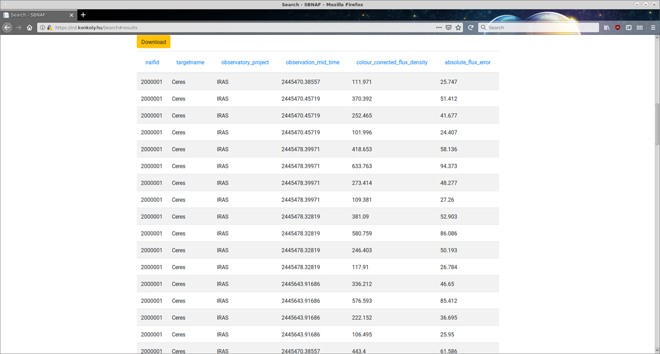The width and height of the screenshot is (660, 354).
Task: Click the browser Back arrow button
Action: [7, 27]
